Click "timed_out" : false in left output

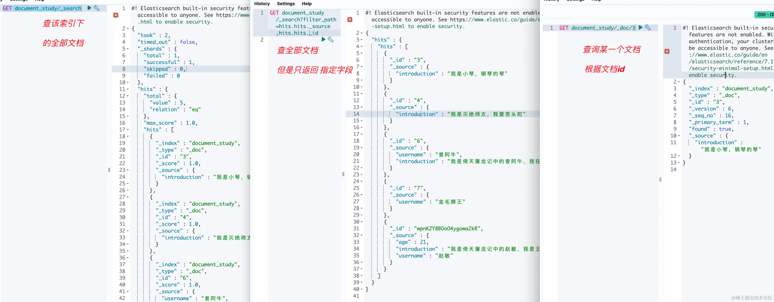point(167,42)
